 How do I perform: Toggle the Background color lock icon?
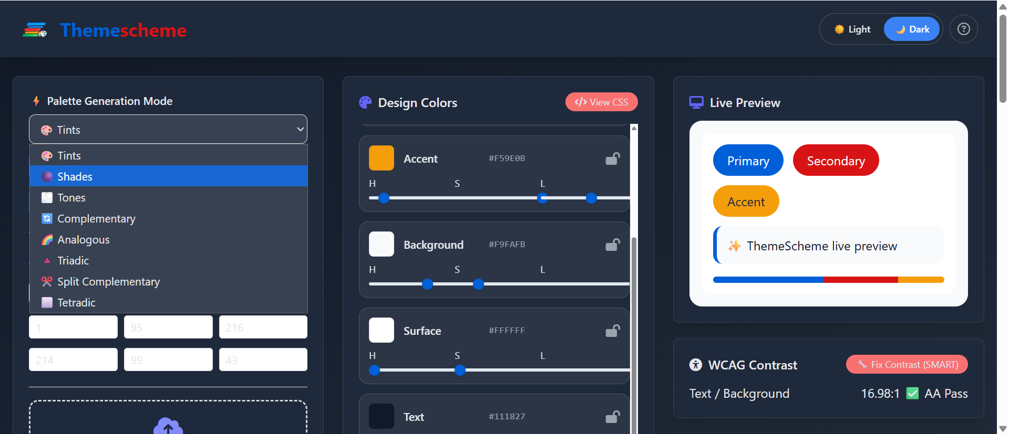[613, 245]
